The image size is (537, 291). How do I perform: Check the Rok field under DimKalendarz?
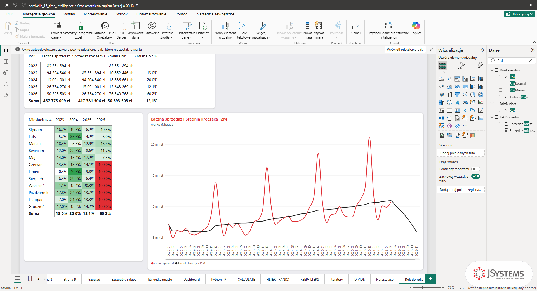tap(501, 77)
